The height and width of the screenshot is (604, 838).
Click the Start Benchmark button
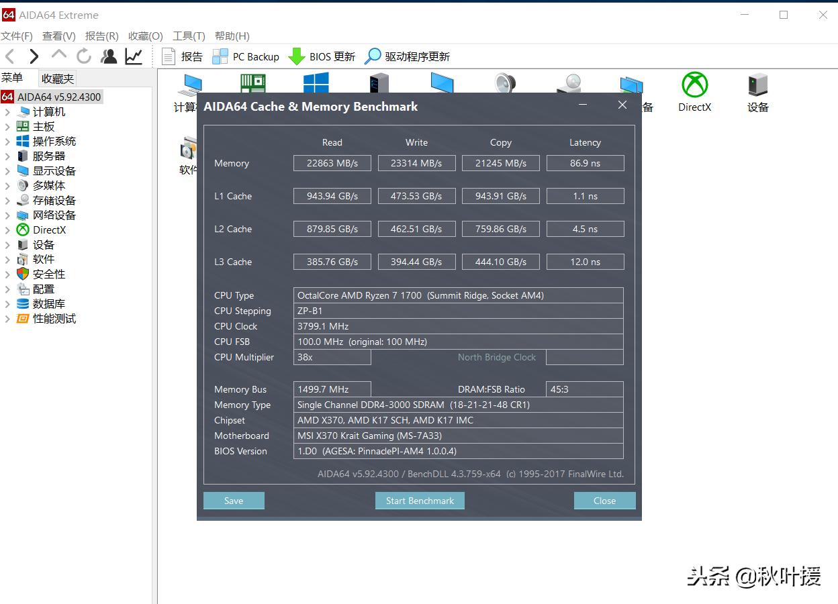click(x=420, y=500)
